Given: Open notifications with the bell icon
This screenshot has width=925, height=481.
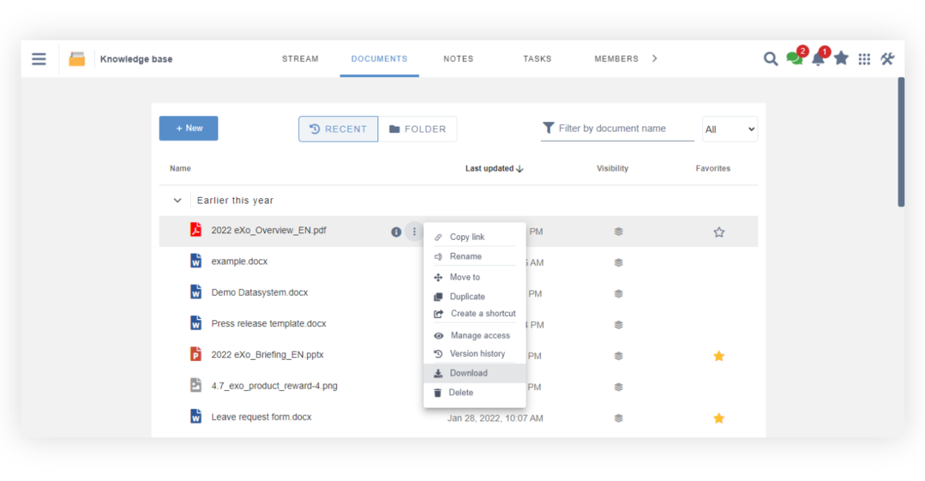Looking at the screenshot, I should click(x=818, y=58).
